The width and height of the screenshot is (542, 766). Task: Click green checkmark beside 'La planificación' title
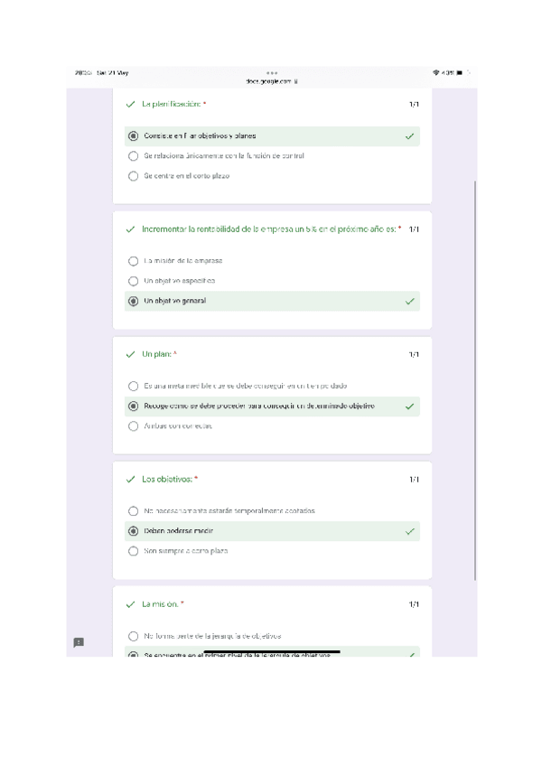(x=131, y=105)
